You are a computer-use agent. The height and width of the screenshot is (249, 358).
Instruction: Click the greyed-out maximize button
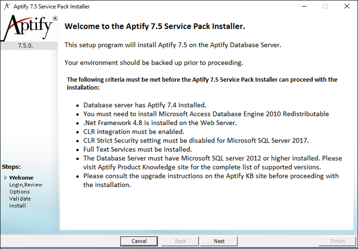coord(325,6)
